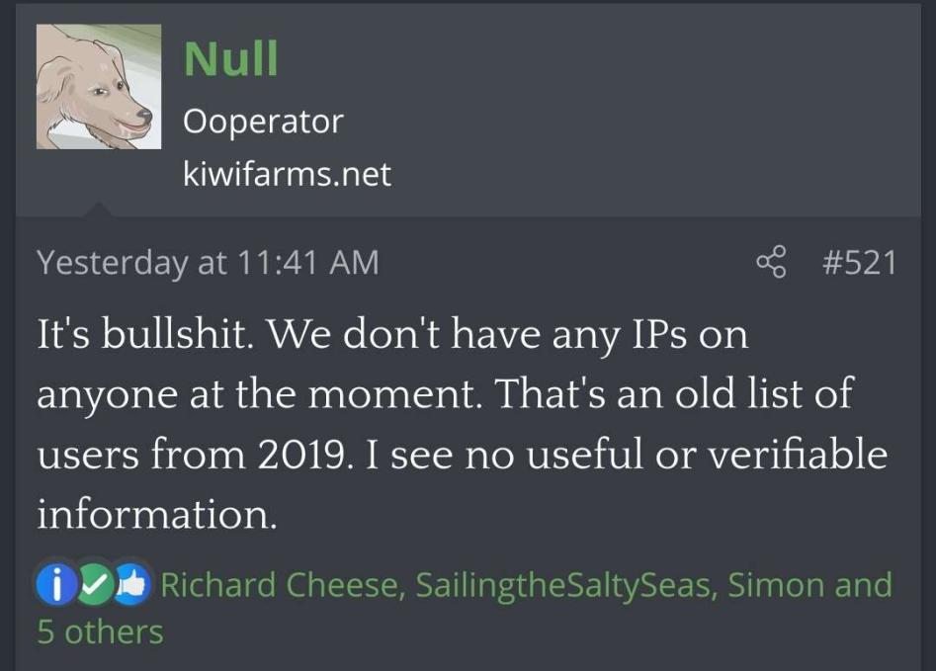Image resolution: width=936 pixels, height=671 pixels.
Task: Click the "That's an old list of" line
Action: (675, 393)
